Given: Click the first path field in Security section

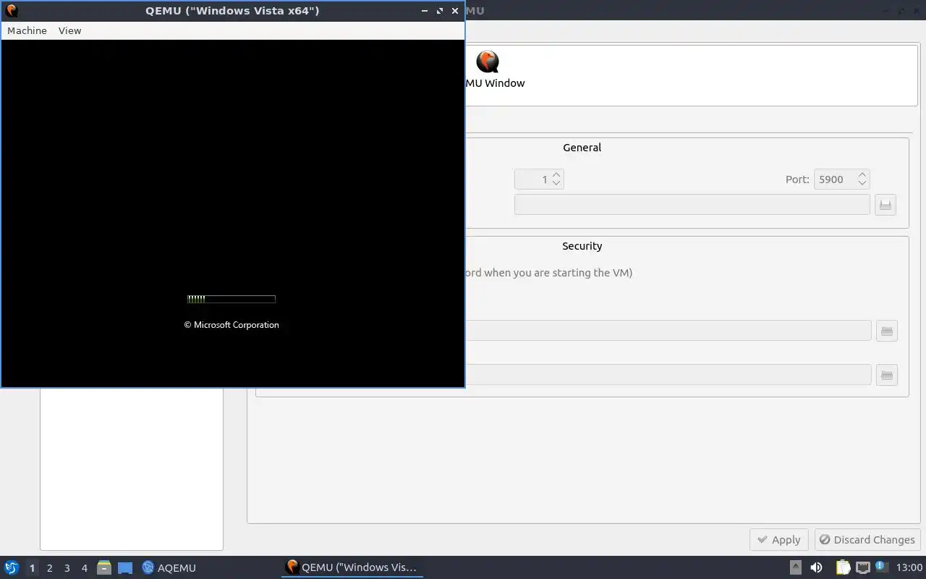Looking at the screenshot, I should pyautogui.click(x=668, y=331).
